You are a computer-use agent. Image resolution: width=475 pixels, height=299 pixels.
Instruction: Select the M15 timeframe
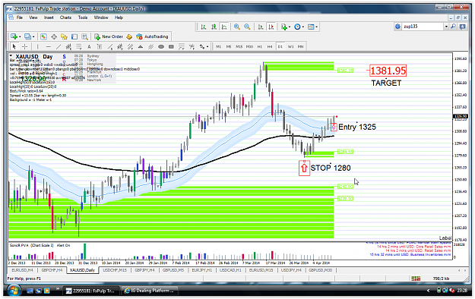(x=239, y=46)
